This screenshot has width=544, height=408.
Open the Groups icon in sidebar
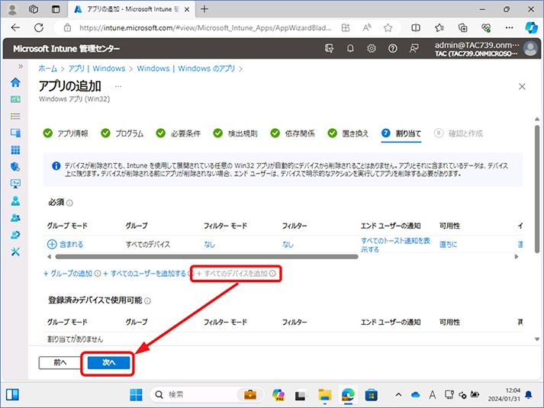(15, 217)
